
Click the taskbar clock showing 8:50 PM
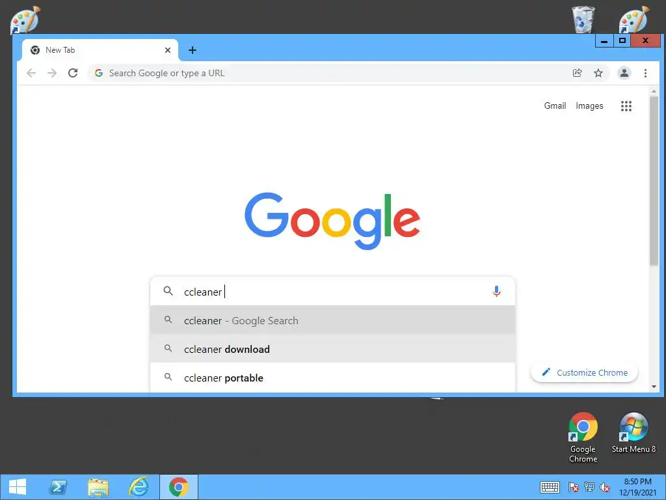click(637, 487)
